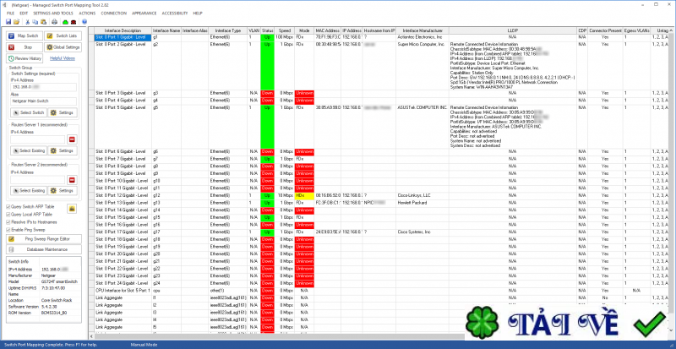Open the ACTIONS menu

(87, 14)
